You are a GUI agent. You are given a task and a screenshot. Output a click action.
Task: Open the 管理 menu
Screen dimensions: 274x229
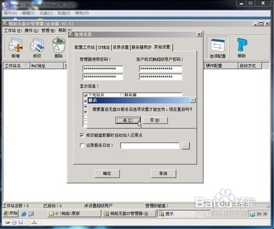[x=48, y=31]
